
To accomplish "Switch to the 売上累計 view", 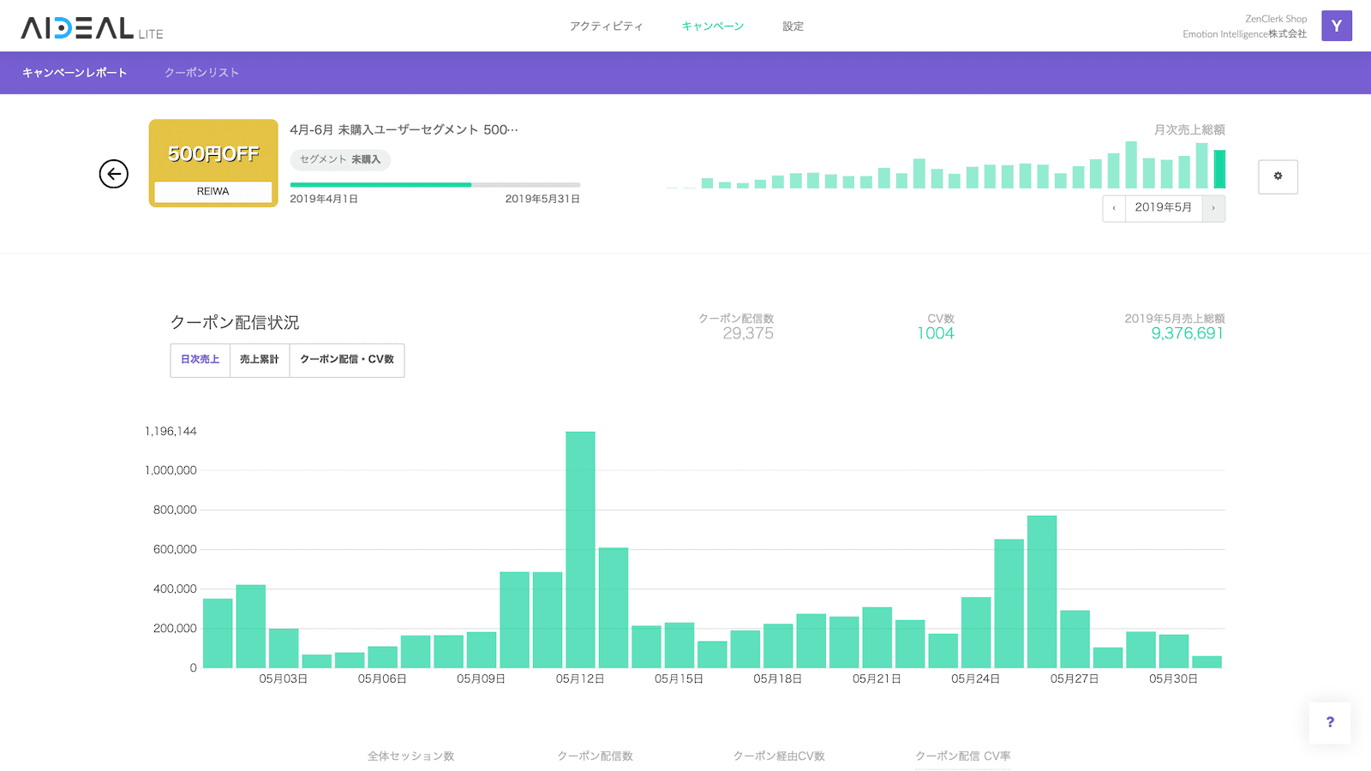I will (259, 360).
